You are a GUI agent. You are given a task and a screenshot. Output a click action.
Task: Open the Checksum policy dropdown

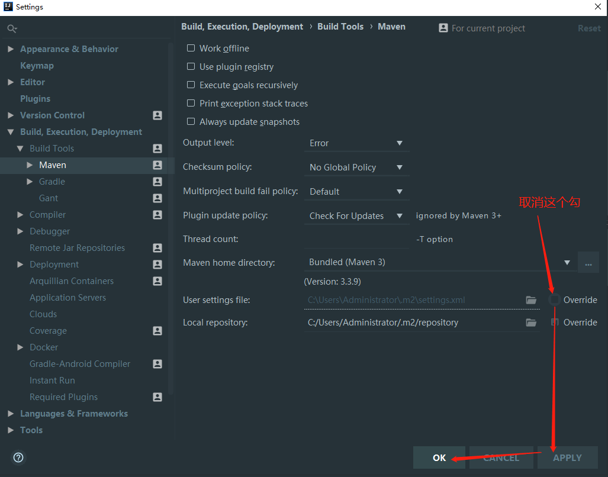point(356,167)
